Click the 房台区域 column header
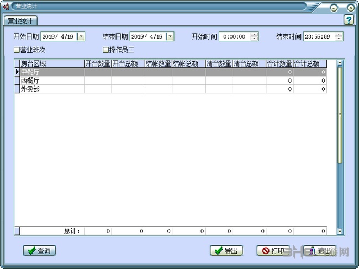This screenshot has width=359, height=269. tap(52, 64)
